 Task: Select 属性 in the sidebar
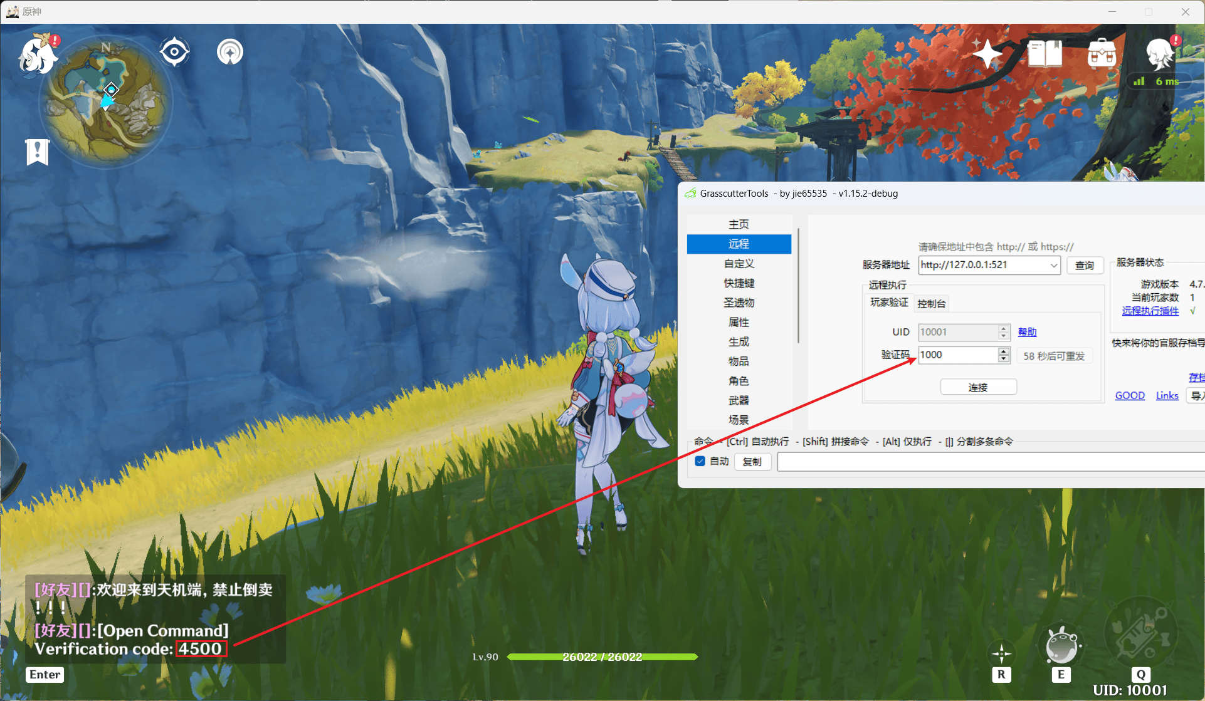(739, 322)
